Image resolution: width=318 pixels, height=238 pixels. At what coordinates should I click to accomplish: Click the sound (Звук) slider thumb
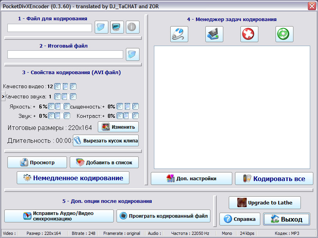57,116
